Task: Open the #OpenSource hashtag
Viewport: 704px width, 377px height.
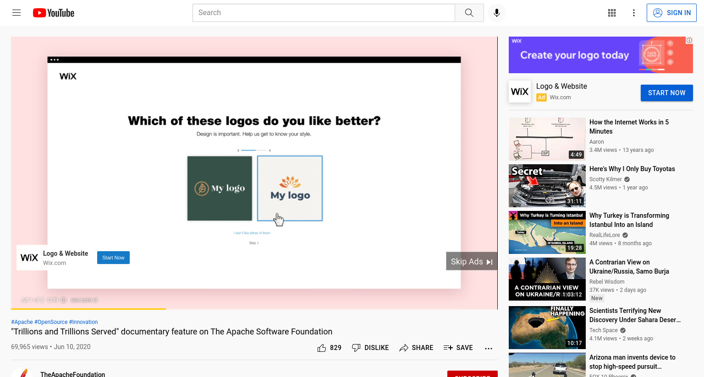Action: click(51, 322)
